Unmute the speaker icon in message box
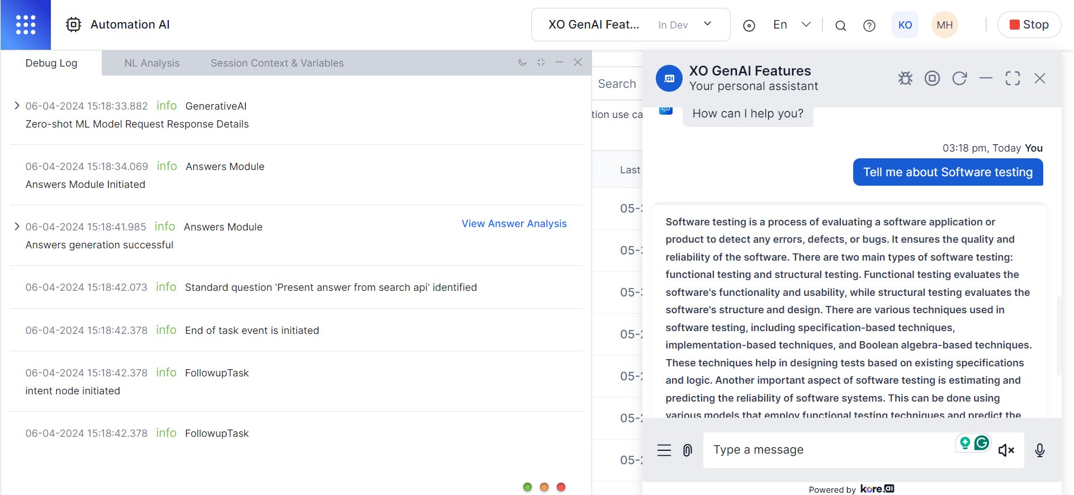Image resolution: width=1074 pixels, height=495 pixels. coord(1006,450)
